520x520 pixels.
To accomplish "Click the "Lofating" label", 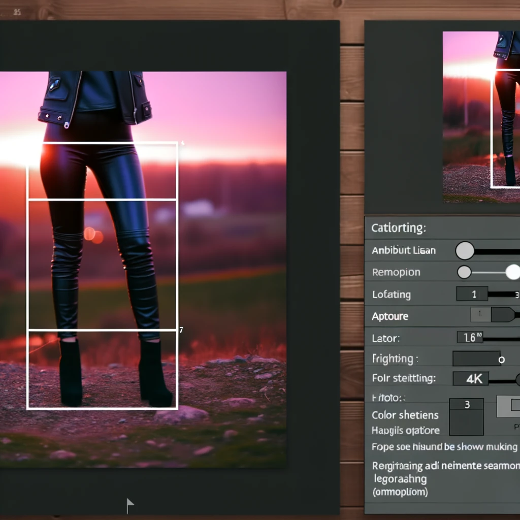I will point(392,295).
